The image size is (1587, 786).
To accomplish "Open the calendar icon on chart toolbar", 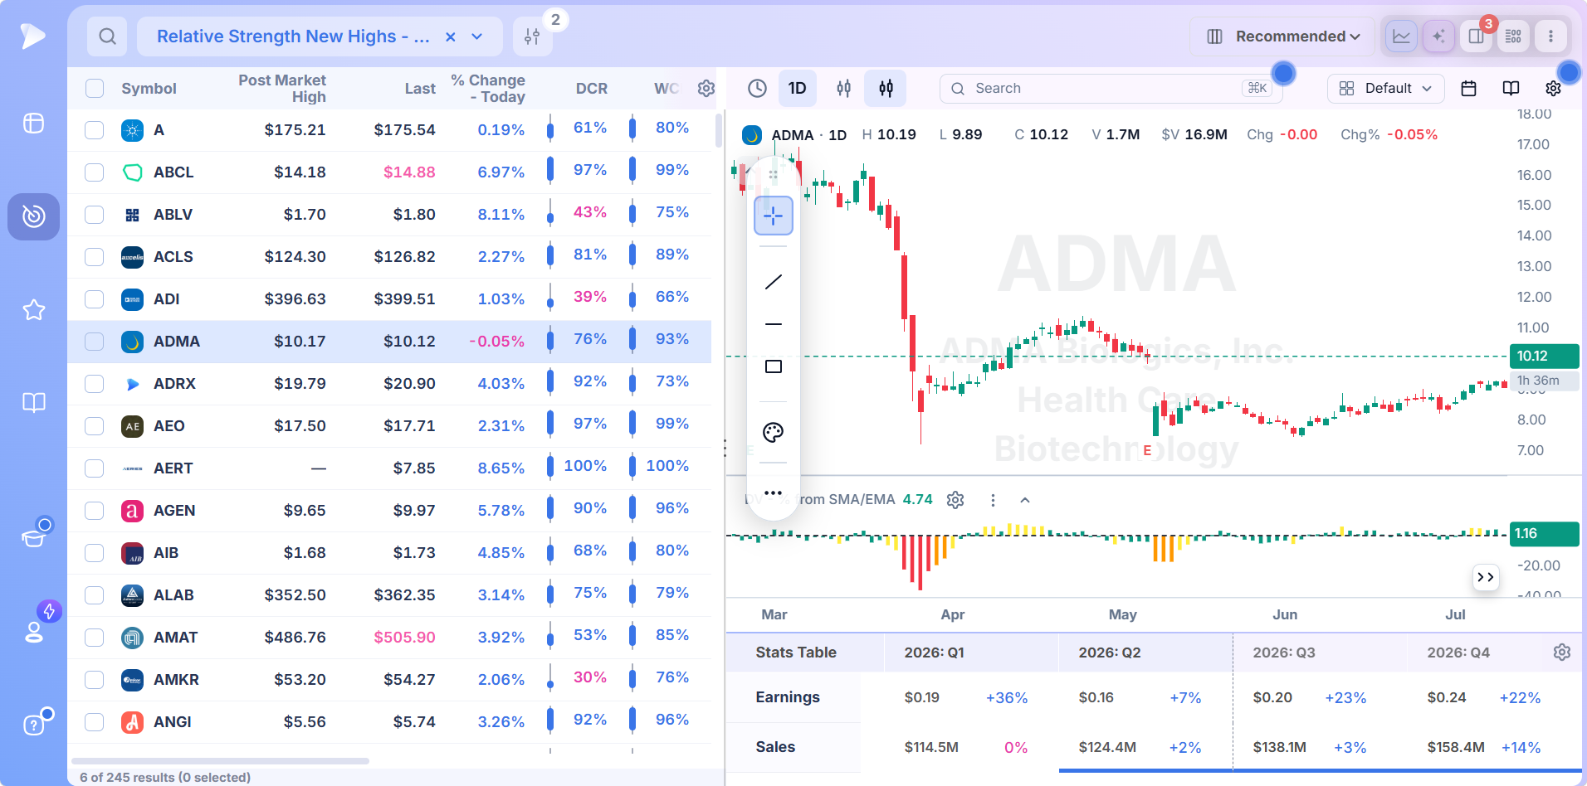I will tap(1468, 88).
